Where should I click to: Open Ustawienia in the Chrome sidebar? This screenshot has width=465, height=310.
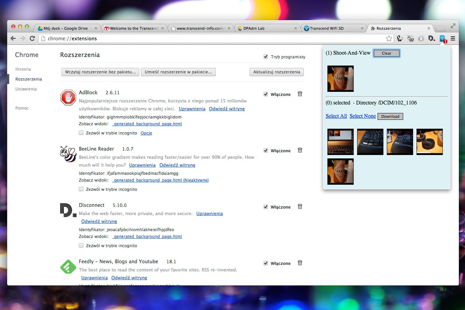click(26, 89)
